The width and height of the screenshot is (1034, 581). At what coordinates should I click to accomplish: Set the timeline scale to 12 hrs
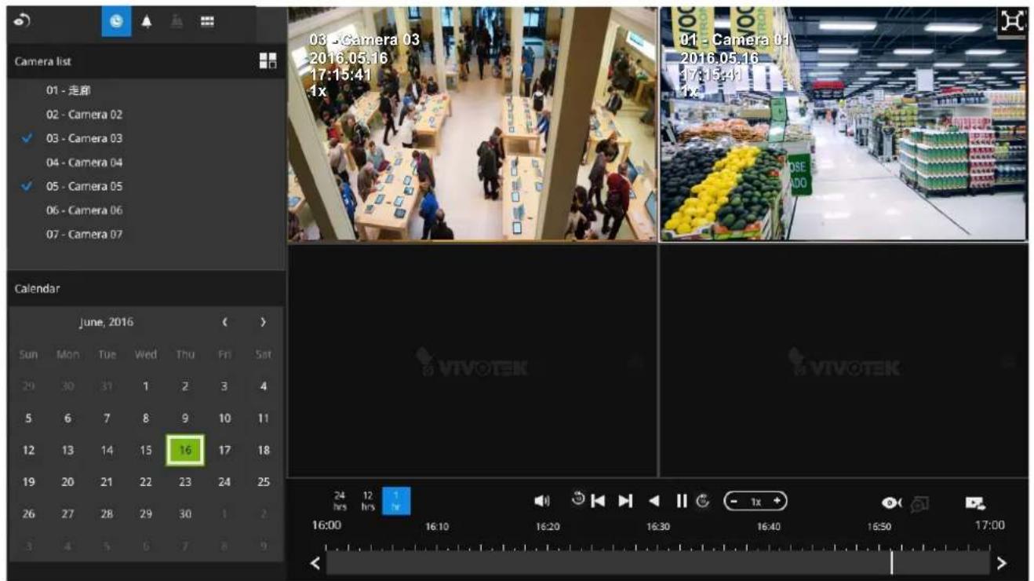[367, 501]
